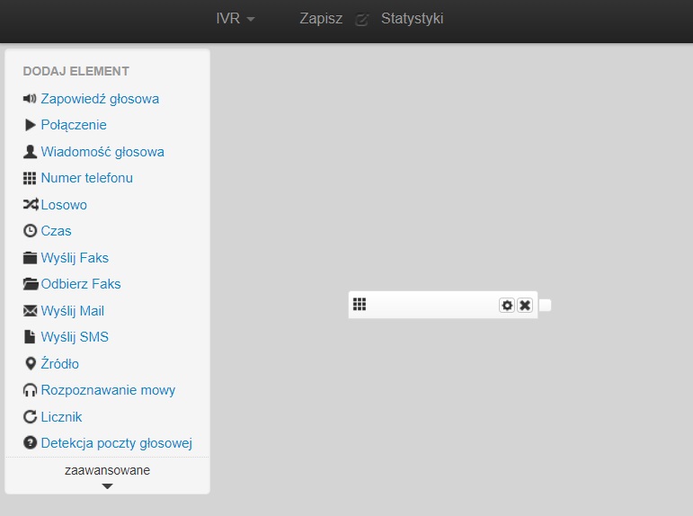The image size is (693, 516).
Task: Click the document icon beside Wyślij SMS
Action: pyautogui.click(x=30, y=337)
